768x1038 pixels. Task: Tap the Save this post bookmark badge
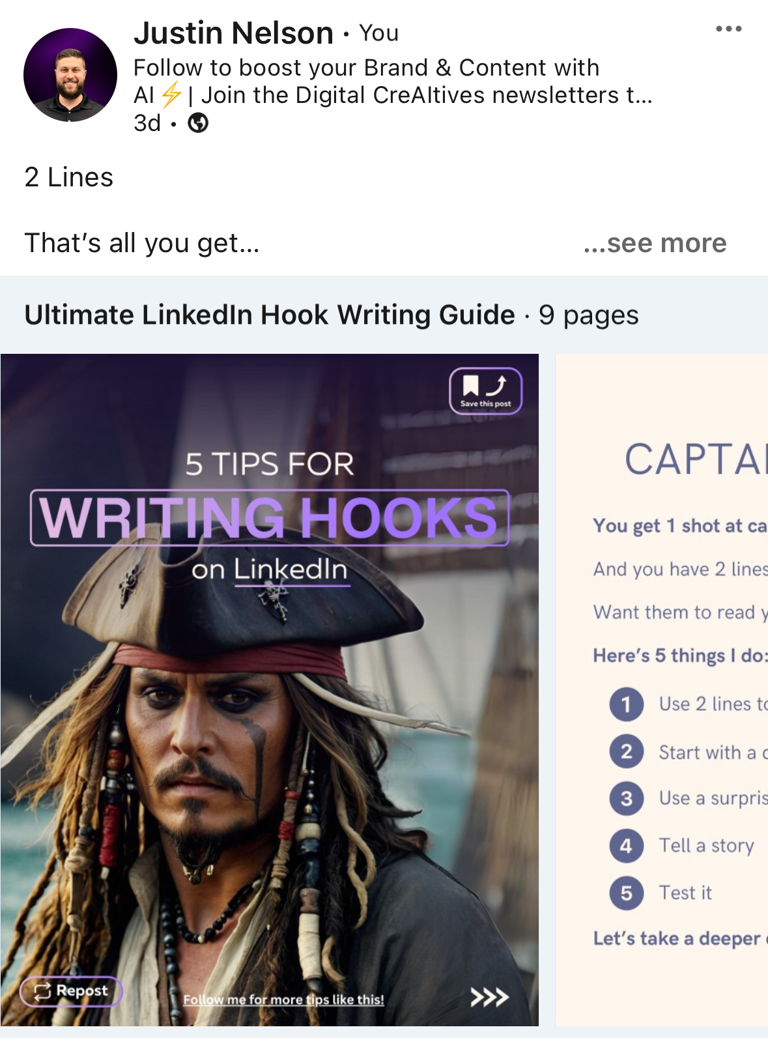pos(485,391)
